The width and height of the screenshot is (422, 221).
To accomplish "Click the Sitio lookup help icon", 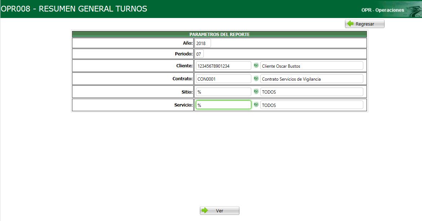I will (255, 91).
